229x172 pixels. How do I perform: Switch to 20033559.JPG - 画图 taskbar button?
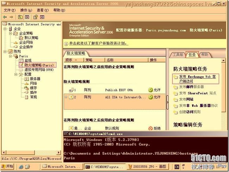click(148, 167)
